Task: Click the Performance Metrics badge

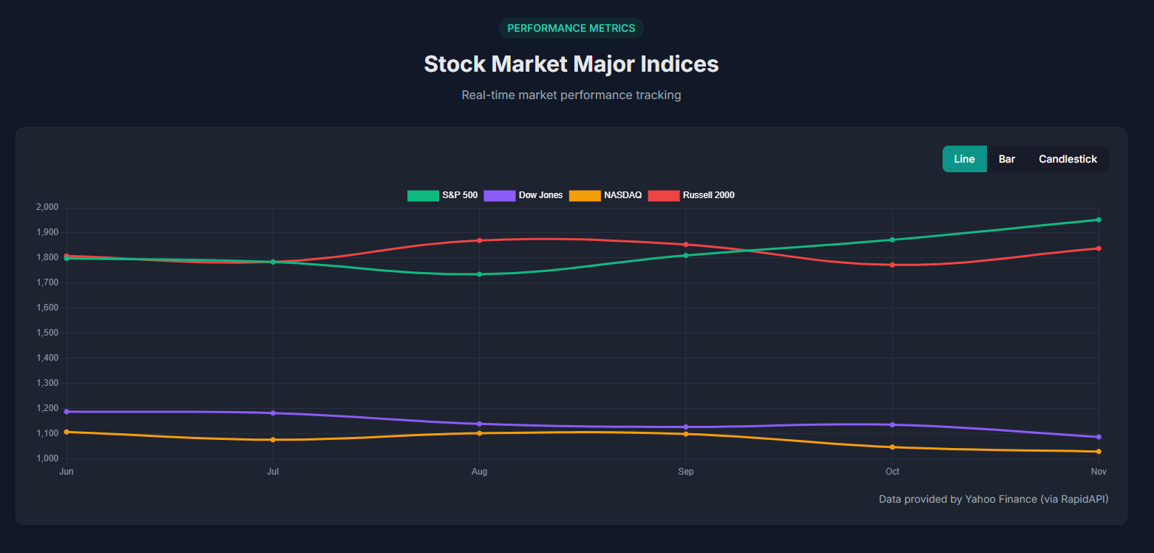Action: [571, 28]
